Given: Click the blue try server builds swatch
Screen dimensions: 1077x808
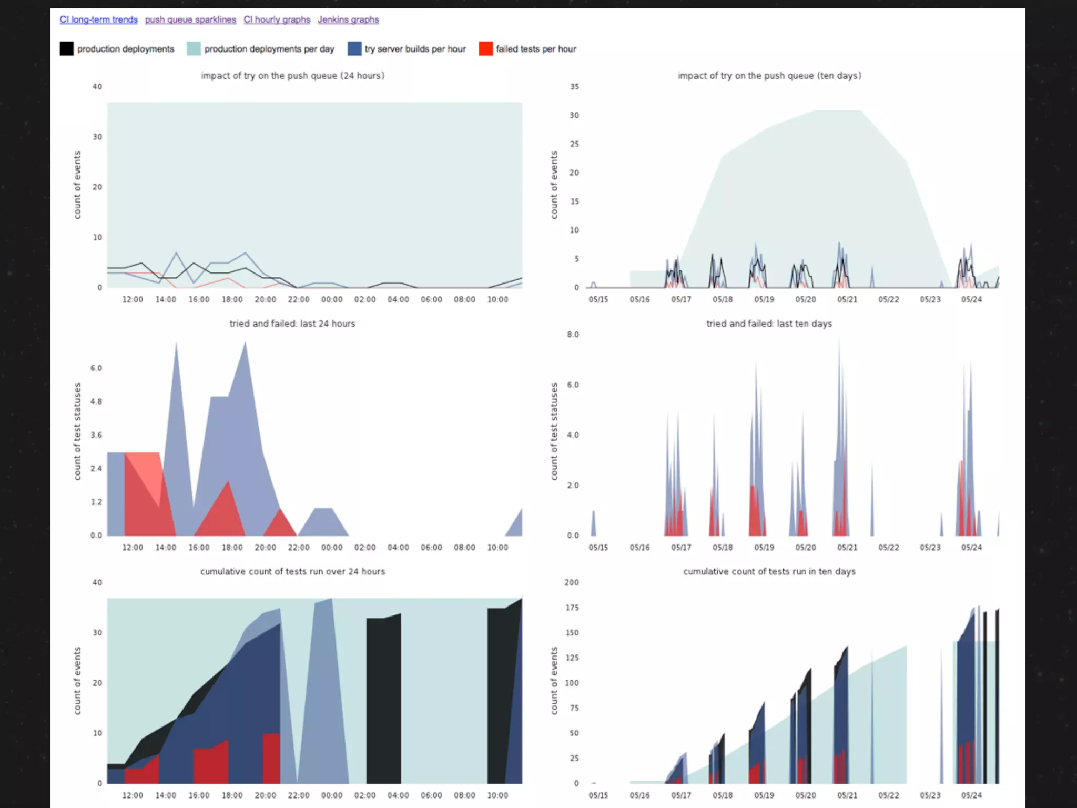Looking at the screenshot, I should (x=354, y=49).
